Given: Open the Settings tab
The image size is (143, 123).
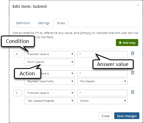Looking at the screenshot, I should click(44, 23).
